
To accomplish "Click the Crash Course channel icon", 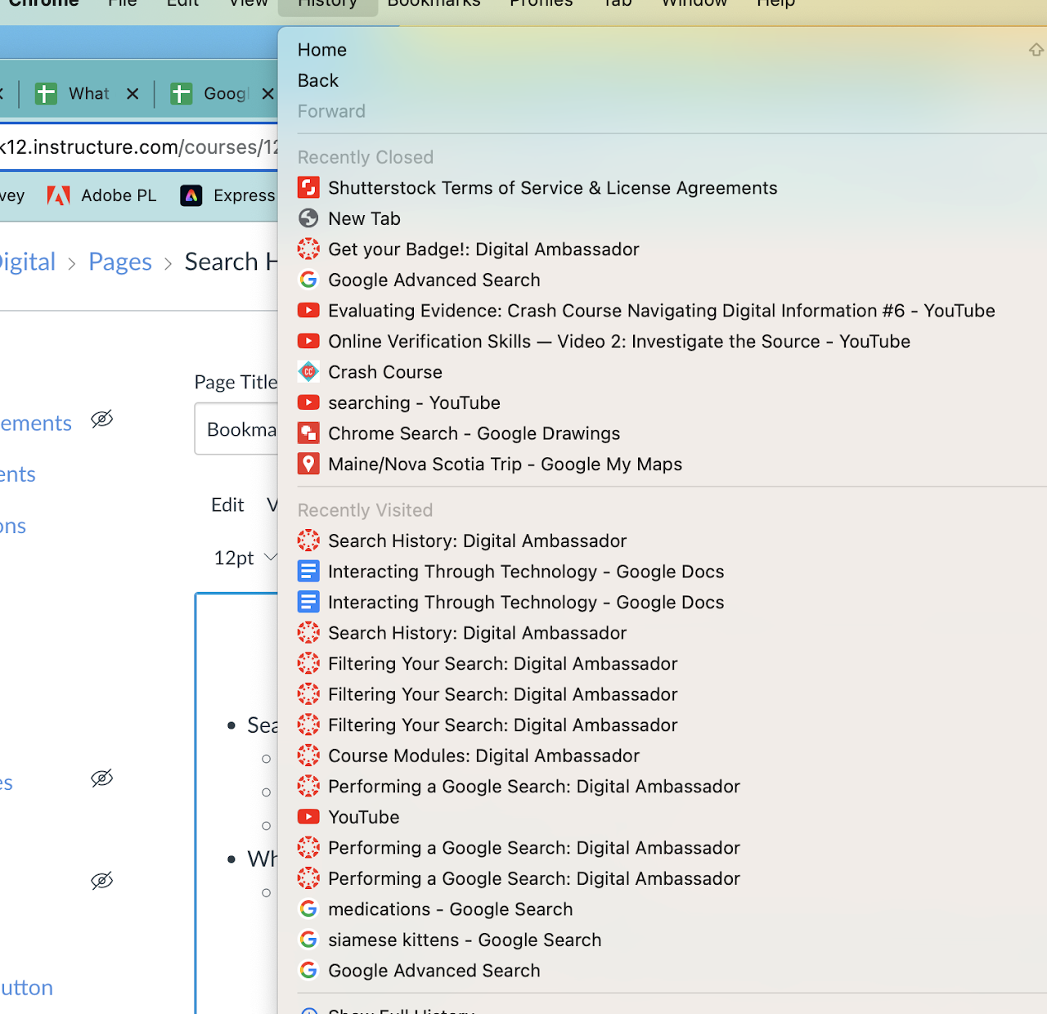I will [x=308, y=372].
